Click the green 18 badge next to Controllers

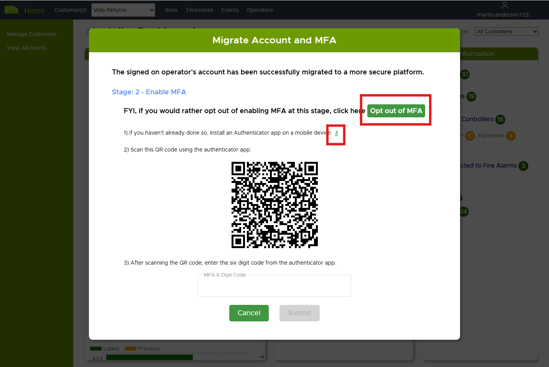(500, 119)
